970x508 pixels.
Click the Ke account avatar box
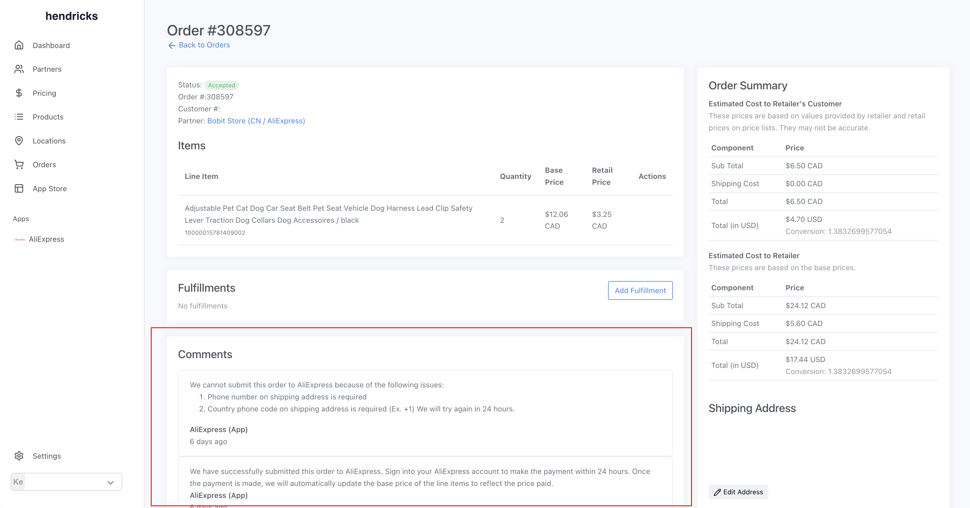(18, 482)
